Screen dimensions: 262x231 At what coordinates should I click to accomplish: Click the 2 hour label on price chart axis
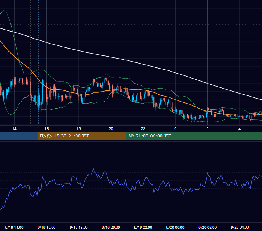click(208, 129)
